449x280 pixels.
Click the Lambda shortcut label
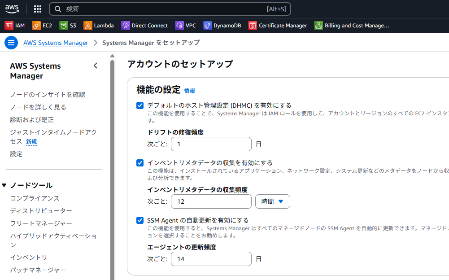tap(104, 26)
